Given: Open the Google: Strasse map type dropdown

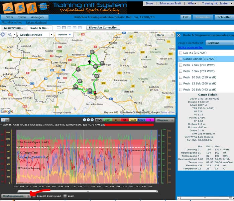Looking at the screenshot, I should pyautogui.click(x=36, y=35).
